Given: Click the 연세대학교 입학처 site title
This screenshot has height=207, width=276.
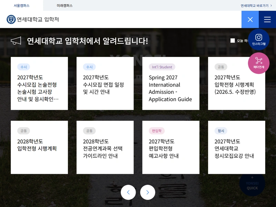Looking at the screenshot, I should click(38, 19).
